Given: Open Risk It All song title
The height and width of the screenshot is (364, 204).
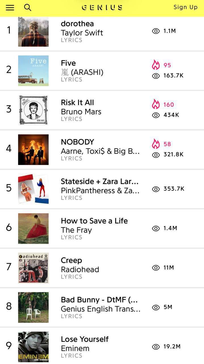Looking at the screenshot, I should point(77,103).
